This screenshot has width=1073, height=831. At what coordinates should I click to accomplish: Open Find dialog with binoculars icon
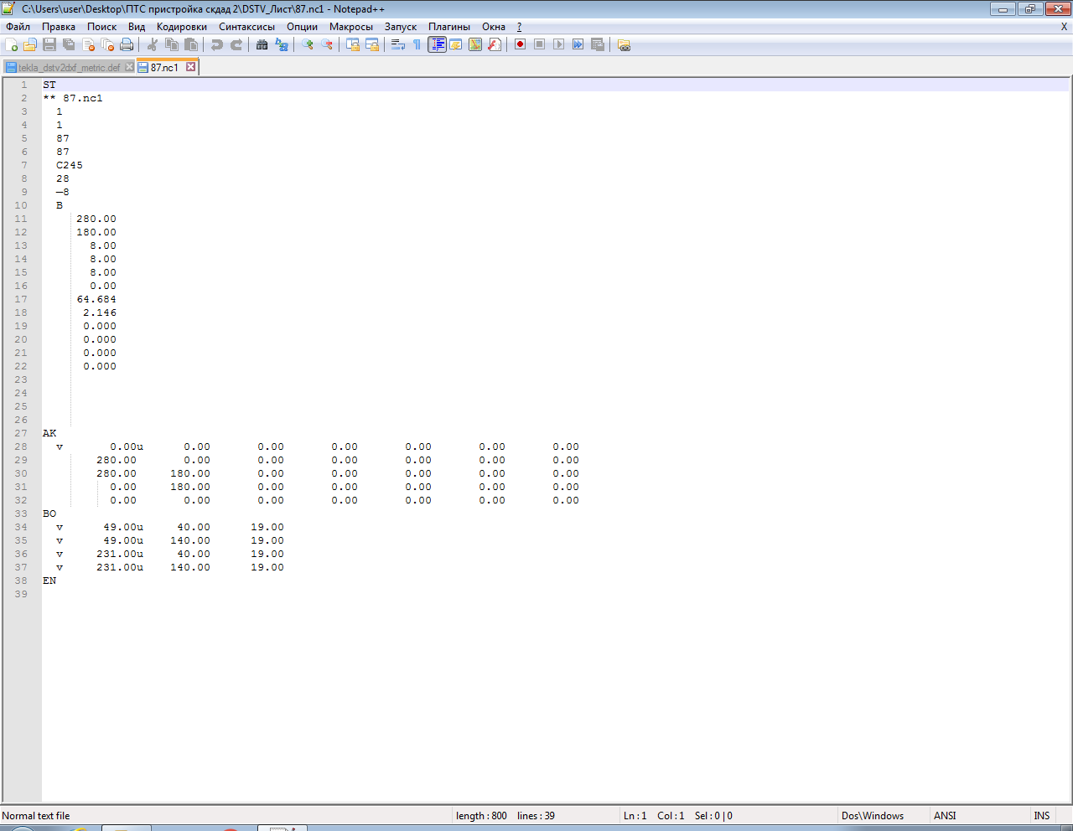point(262,44)
